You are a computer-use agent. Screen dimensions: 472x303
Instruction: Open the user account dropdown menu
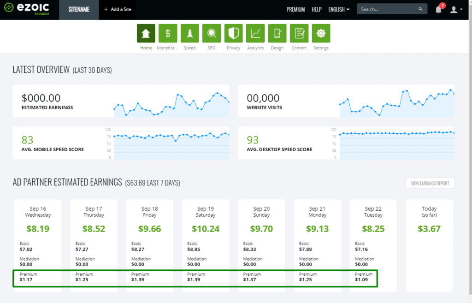456,10
